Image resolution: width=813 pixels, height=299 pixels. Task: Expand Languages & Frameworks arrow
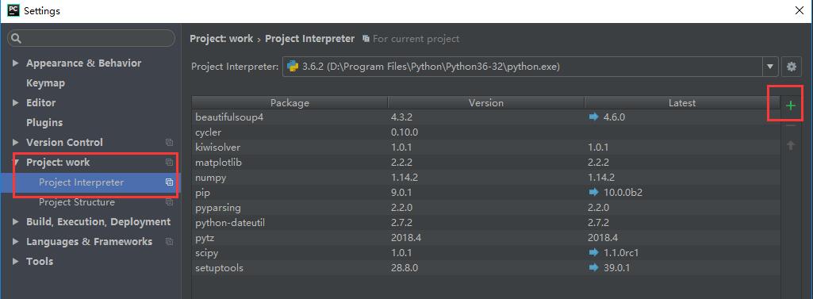(16, 241)
